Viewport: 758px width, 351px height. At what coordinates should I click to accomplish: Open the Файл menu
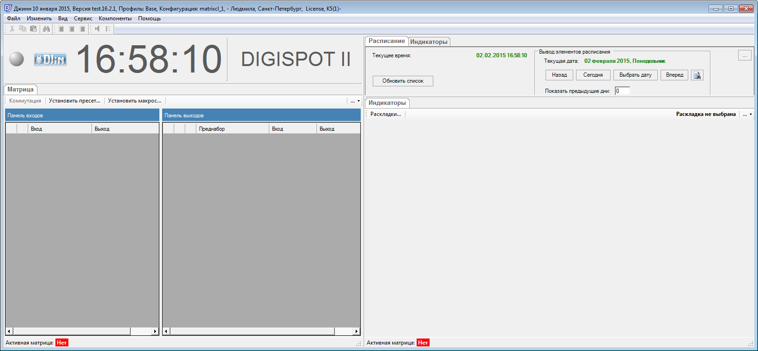(13, 18)
